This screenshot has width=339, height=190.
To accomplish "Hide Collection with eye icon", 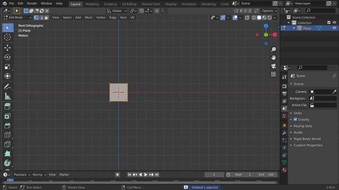I will click(334, 22).
